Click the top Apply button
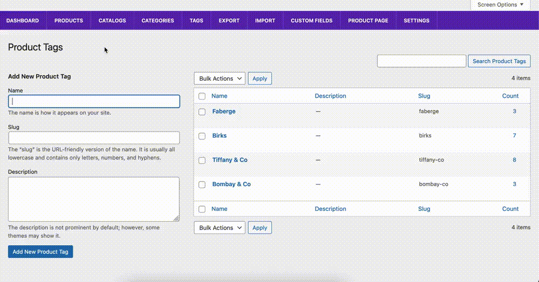 [x=260, y=79]
